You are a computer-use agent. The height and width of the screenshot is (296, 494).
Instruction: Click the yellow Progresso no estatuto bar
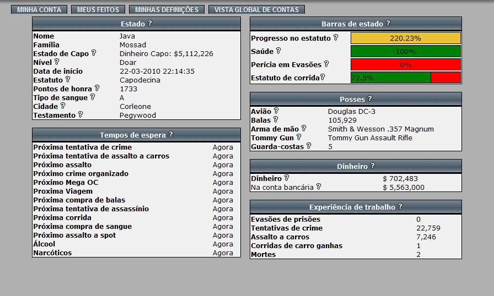[x=405, y=39]
